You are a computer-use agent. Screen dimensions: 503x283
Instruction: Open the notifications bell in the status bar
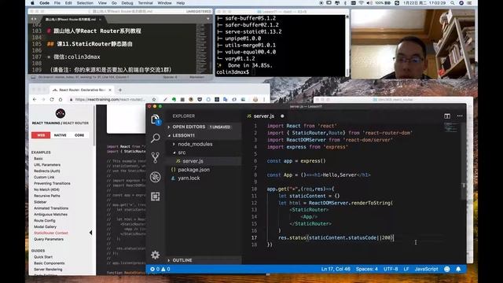coord(458,269)
